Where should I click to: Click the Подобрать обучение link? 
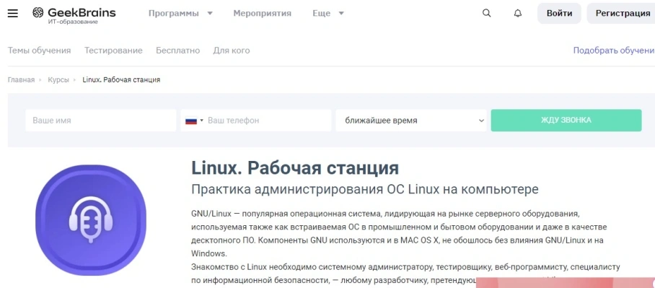pos(614,51)
